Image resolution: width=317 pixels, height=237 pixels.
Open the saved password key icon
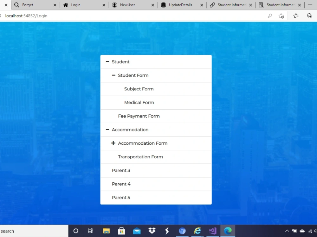(270, 16)
